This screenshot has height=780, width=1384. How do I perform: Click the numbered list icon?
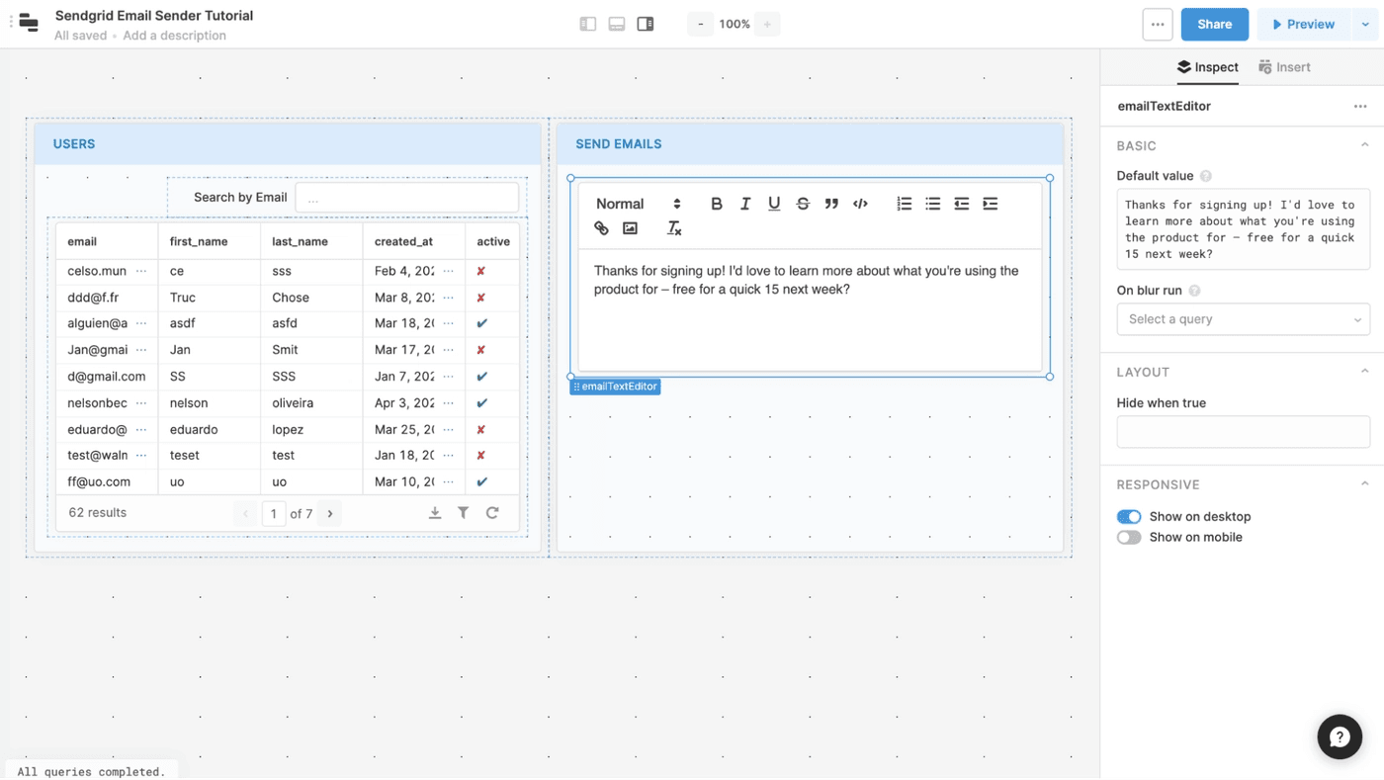click(x=904, y=204)
